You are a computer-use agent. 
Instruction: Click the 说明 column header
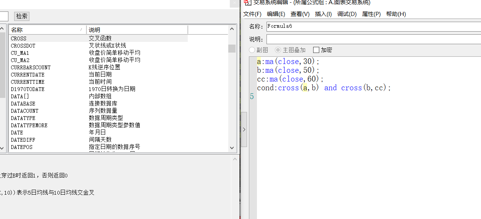137,30
